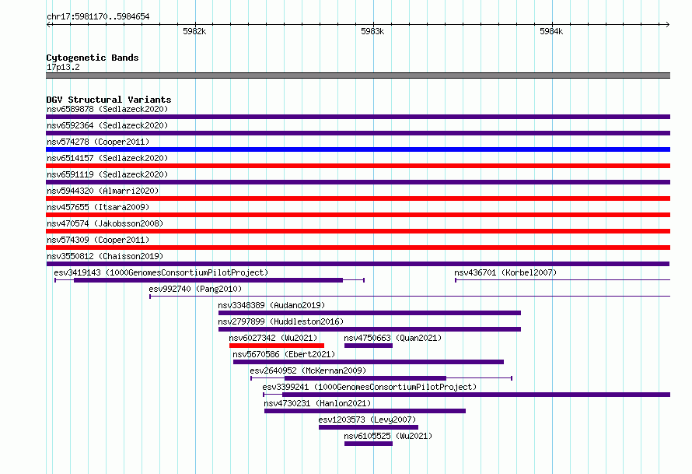Open the nsv574278 (Cooper2011) label link
692x474 pixels.
(98, 142)
